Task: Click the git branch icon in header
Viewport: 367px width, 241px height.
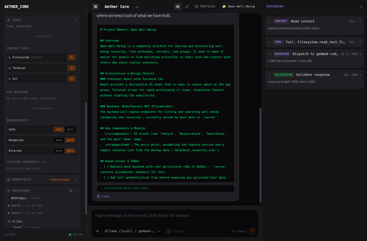Action: point(187,7)
